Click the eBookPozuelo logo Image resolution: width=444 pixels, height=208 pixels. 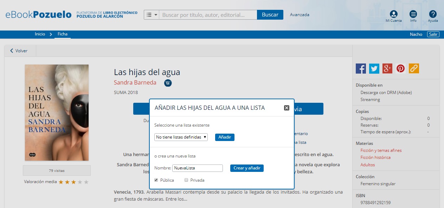click(x=38, y=15)
